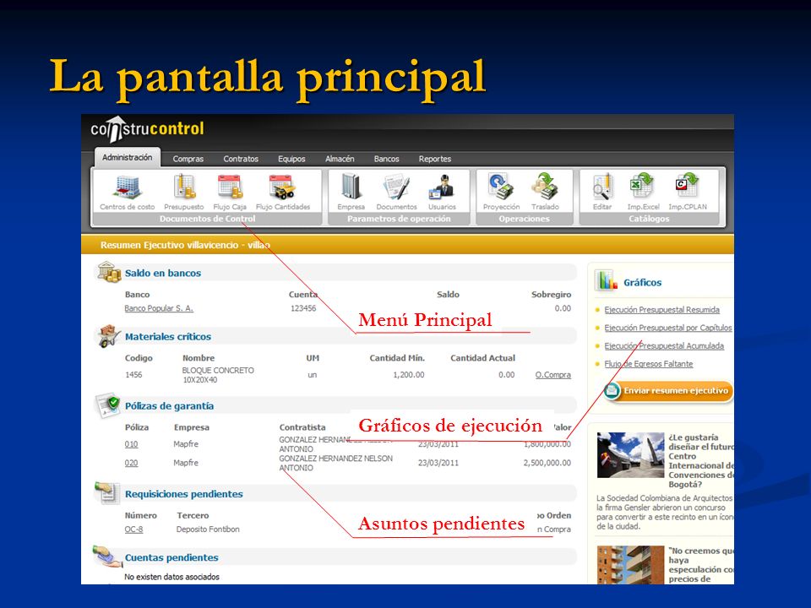The image size is (811, 608).
Task: Click the Pólizas de garantía shield icon
Action: [x=109, y=405]
